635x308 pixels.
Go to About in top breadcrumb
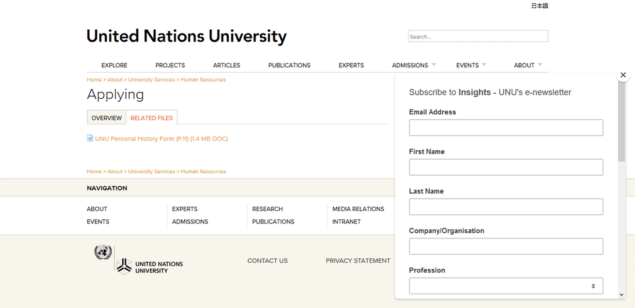tap(115, 79)
